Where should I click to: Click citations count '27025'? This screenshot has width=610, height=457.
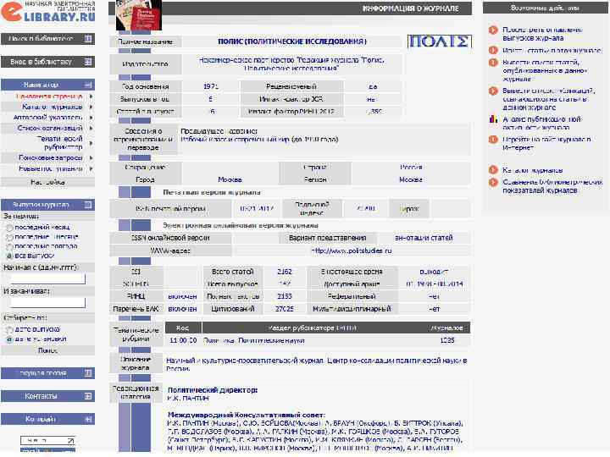click(285, 309)
